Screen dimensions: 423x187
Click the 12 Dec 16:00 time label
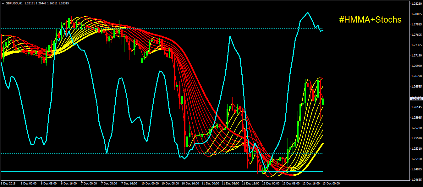click(x=311, y=183)
